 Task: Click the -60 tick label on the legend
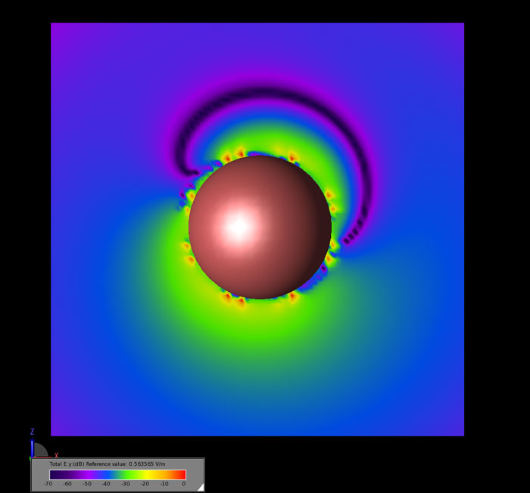(x=67, y=484)
